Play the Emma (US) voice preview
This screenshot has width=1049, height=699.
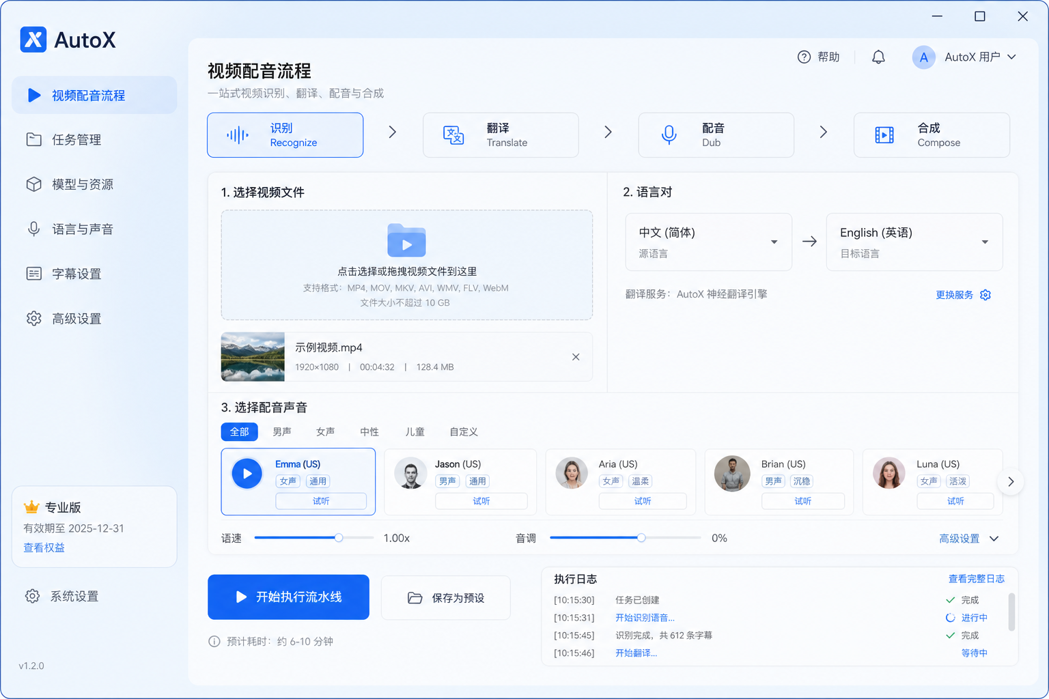point(247,473)
